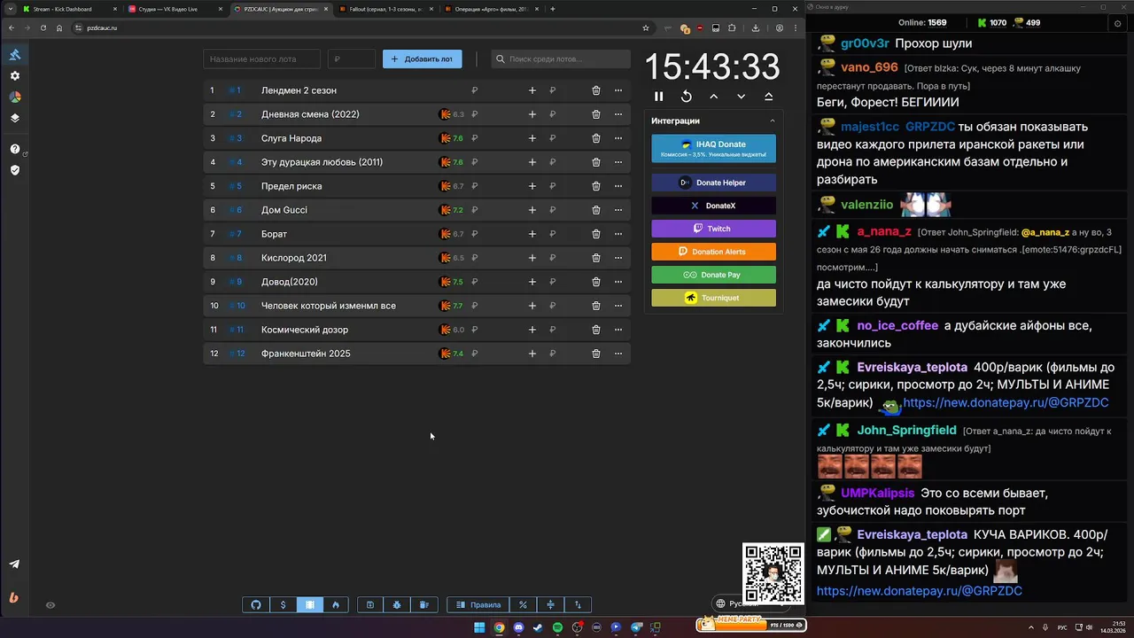Open three-dot menu for Человек который изменил все
The image size is (1134, 638).
[x=618, y=306]
